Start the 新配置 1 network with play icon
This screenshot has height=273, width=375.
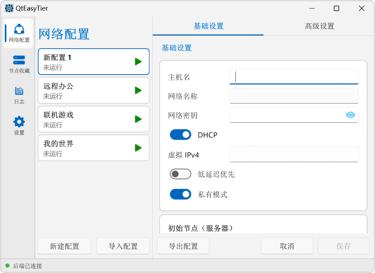tap(138, 62)
